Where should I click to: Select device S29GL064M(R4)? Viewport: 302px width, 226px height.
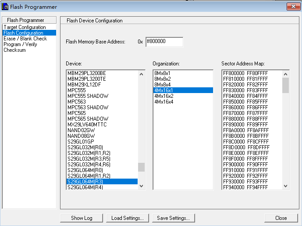click(102, 187)
